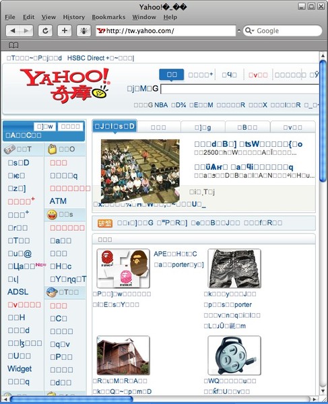Screen dimensions: 328x404
Task: Click the vertical scrollbar thumb
Action: pos(323,121)
